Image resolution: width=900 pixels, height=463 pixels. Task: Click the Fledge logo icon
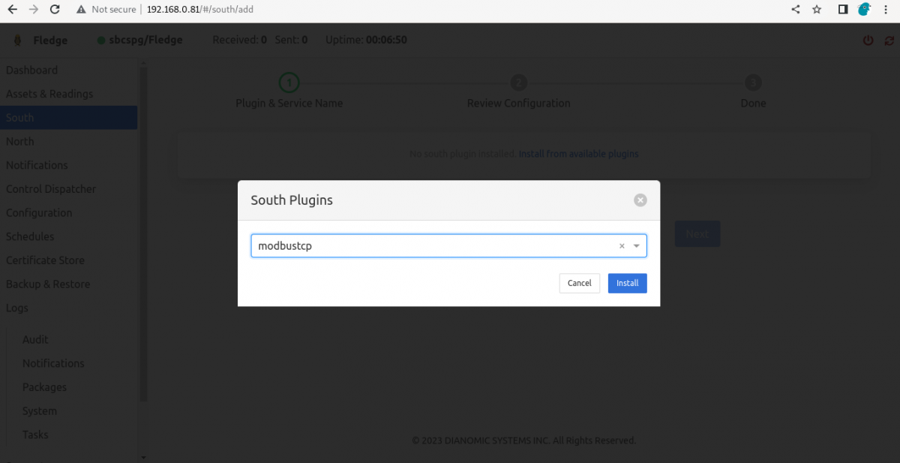coord(16,41)
